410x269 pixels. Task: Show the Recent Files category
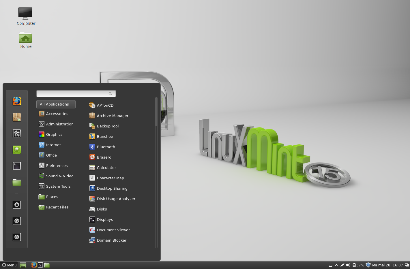[x=54, y=207]
